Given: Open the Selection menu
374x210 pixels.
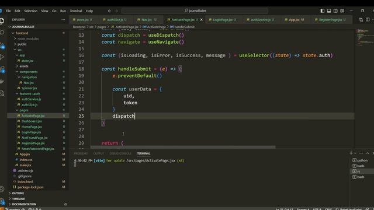Looking at the screenshot, I should click(31, 11).
